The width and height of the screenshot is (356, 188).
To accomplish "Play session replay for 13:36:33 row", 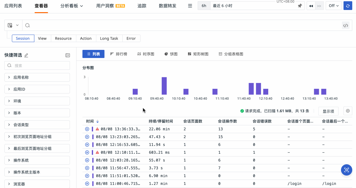I will (x=87, y=129).
